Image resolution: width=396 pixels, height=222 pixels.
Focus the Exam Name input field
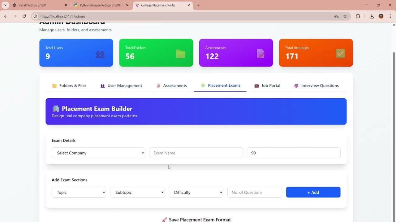coord(196,153)
